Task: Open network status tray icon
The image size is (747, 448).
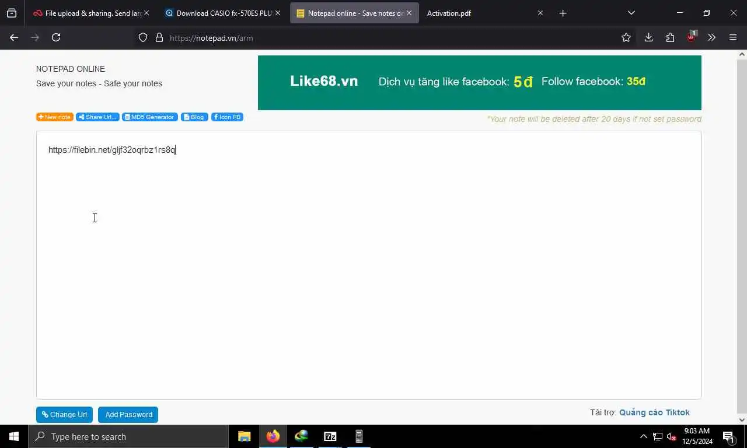Action: tap(658, 436)
